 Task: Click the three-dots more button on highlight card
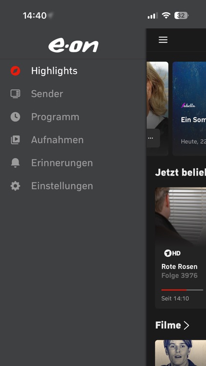point(151,138)
